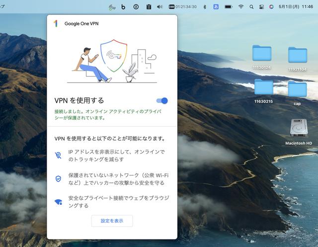Open the 1Password menu bar icon
Screen dimensions: 318x247
click(x=136, y=7)
